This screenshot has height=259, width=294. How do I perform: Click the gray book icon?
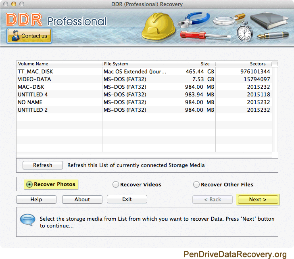click(269, 21)
